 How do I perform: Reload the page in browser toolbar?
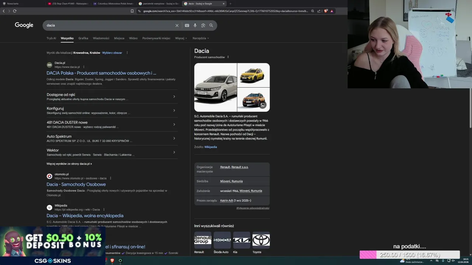[x=15, y=11]
